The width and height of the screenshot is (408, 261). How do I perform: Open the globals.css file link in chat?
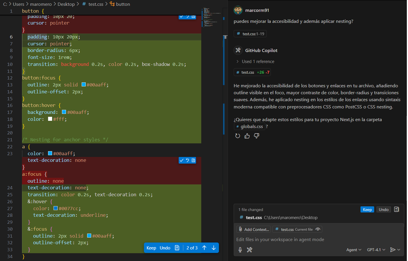pos(249,126)
